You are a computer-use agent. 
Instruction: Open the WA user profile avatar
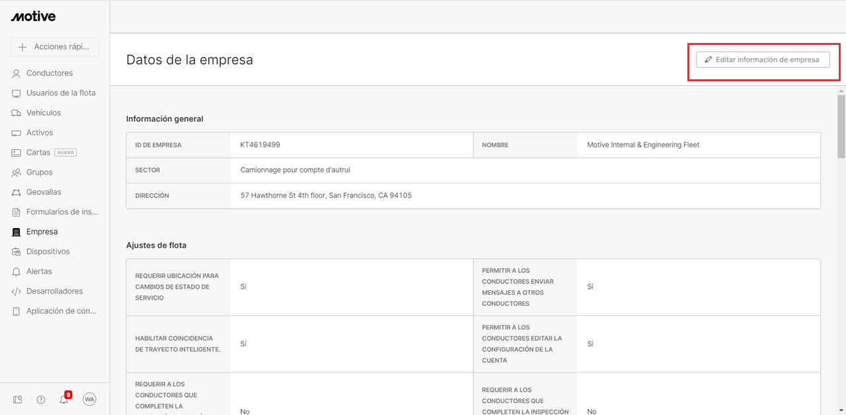(x=89, y=399)
